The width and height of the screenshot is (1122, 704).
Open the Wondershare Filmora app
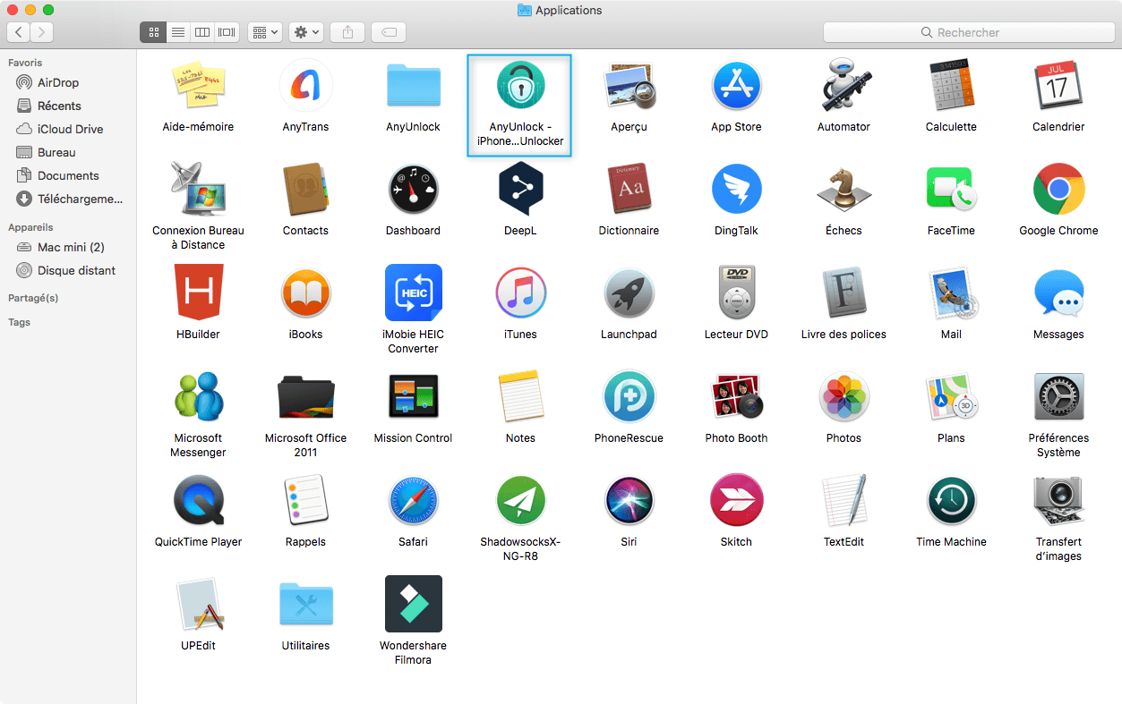point(413,604)
